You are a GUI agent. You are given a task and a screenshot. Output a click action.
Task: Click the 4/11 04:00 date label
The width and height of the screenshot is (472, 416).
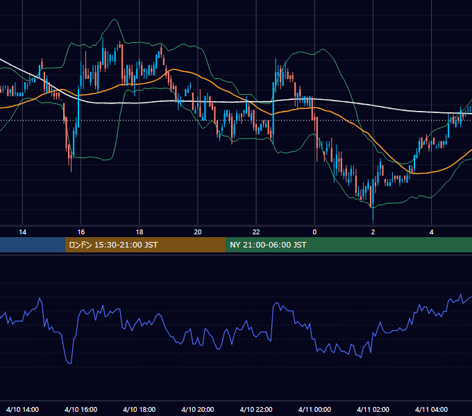431,410
